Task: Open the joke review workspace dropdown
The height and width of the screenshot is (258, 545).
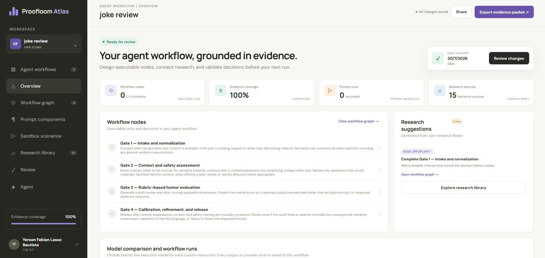Action: pos(44,44)
